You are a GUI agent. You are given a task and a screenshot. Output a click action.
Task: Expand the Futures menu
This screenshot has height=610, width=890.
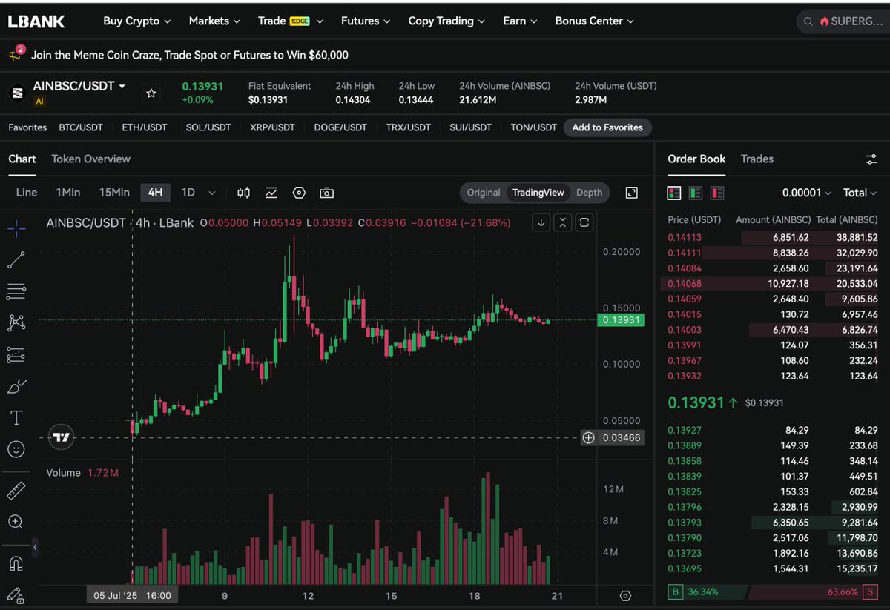(x=366, y=21)
